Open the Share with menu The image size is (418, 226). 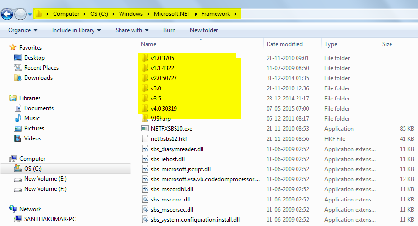point(132,30)
